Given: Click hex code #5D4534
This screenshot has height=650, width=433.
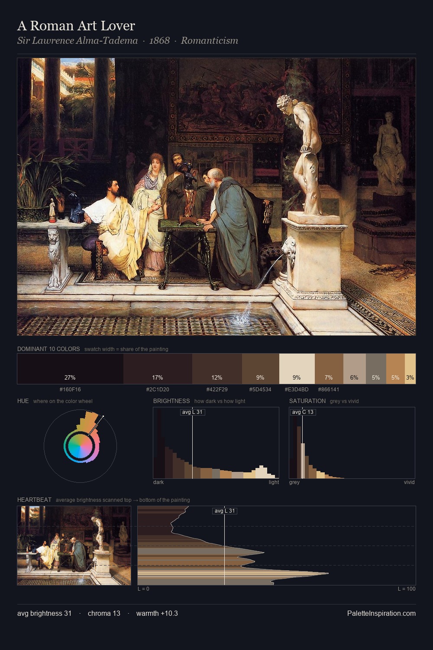Looking at the screenshot, I should click(x=260, y=390).
